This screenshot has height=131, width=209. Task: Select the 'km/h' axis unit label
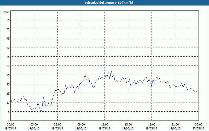click(x=7, y=12)
